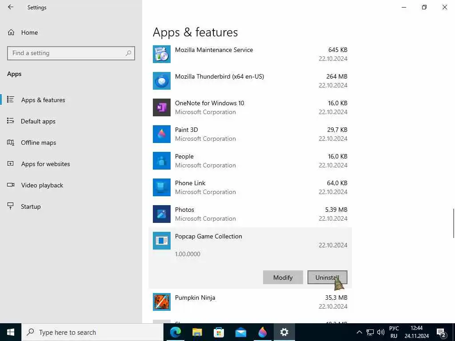The width and height of the screenshot is (455, 341).
Task: Select the Phone Link entry name
Action: [190, 183]
